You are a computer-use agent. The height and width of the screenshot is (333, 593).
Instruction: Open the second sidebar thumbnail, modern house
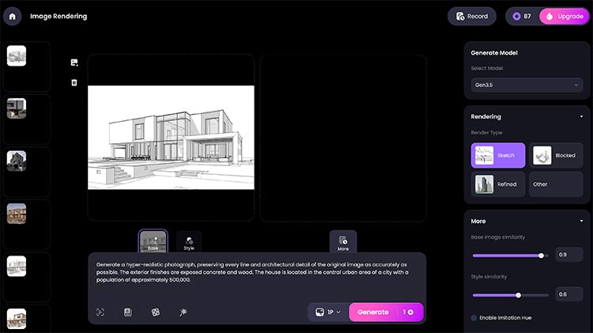[x=17, y=108]
